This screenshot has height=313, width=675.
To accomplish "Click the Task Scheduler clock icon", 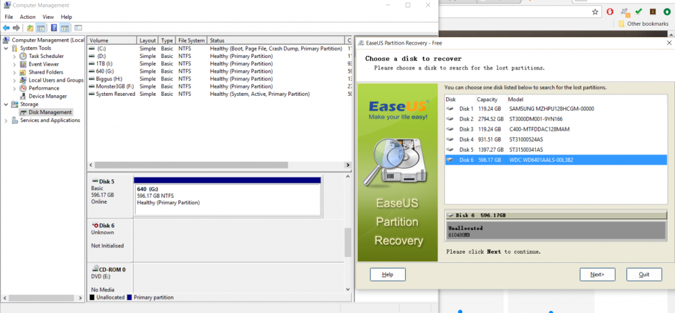I will point(23,56).
